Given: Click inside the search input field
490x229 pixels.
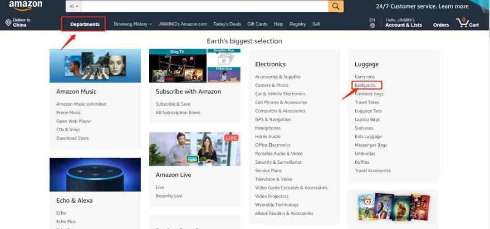Looking at the screenshot, I should [x=205, y=6].
